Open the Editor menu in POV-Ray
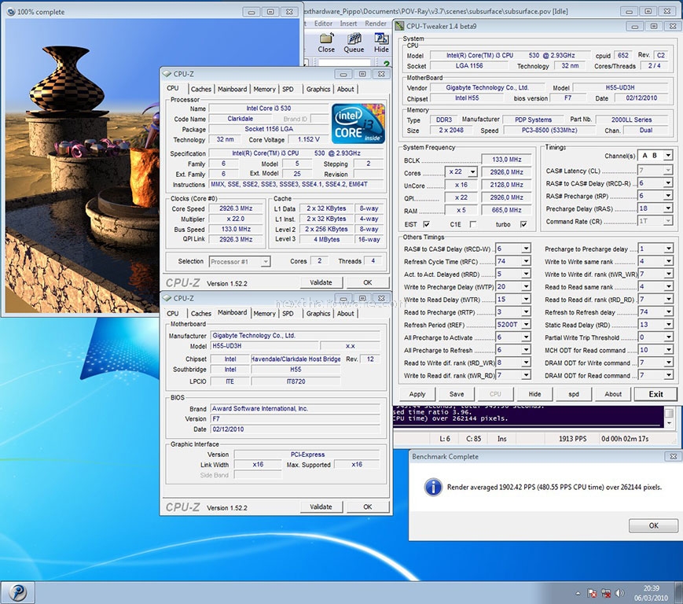683x604 pixels. tap(323, 24)
